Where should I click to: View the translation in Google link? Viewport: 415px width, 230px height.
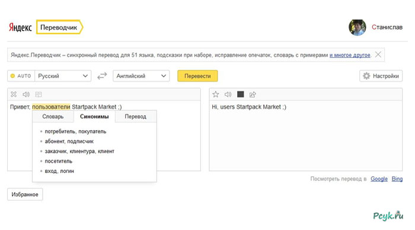(x=379, y=179)
